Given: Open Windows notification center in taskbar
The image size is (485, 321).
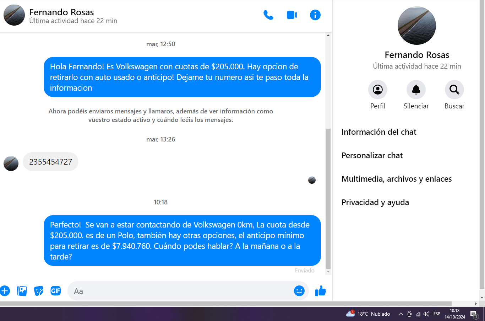Looking at the screenshot, I should (x=474, y=314).
